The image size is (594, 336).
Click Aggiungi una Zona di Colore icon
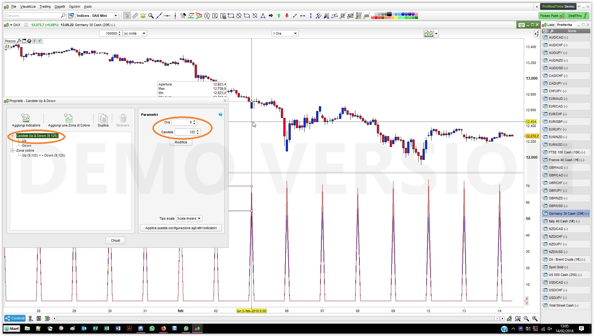coord(69,118)
